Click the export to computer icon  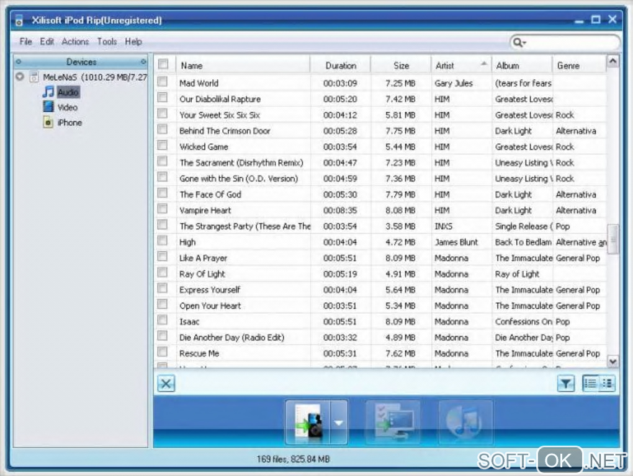point(393,422)
